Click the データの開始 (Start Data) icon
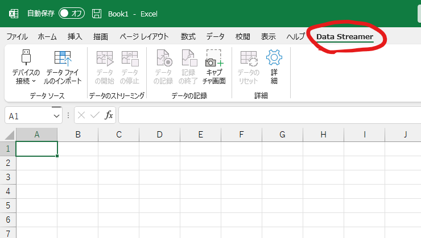The height and width of the screenshot is (238, 421). (x=105, y=59)
